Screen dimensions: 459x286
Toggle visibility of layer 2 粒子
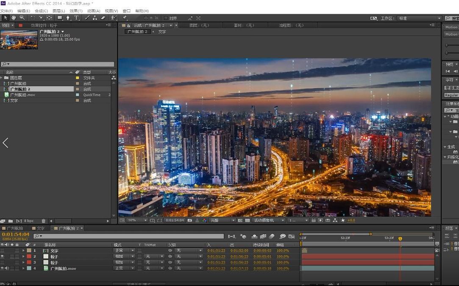pyautogui.click(x=3, y=256)
